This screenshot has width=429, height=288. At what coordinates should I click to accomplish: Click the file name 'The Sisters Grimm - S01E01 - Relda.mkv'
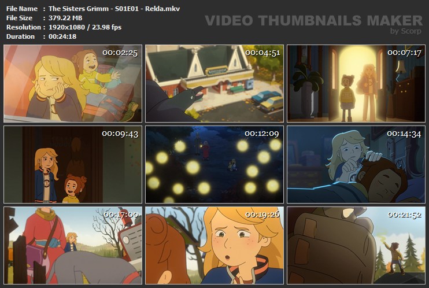114,9
